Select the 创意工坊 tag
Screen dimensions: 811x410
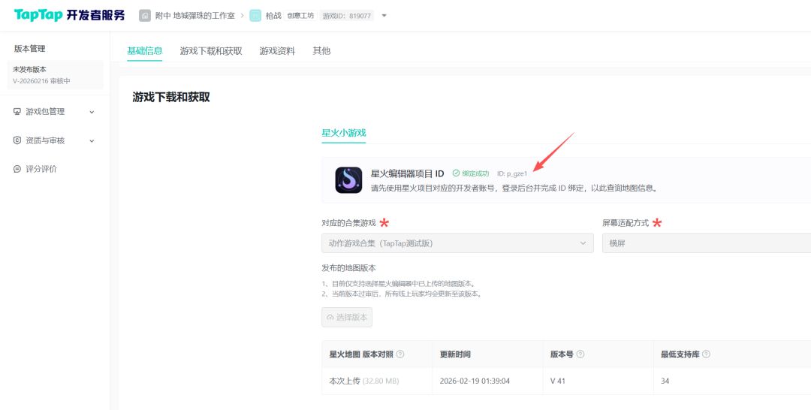pos(300,16)
